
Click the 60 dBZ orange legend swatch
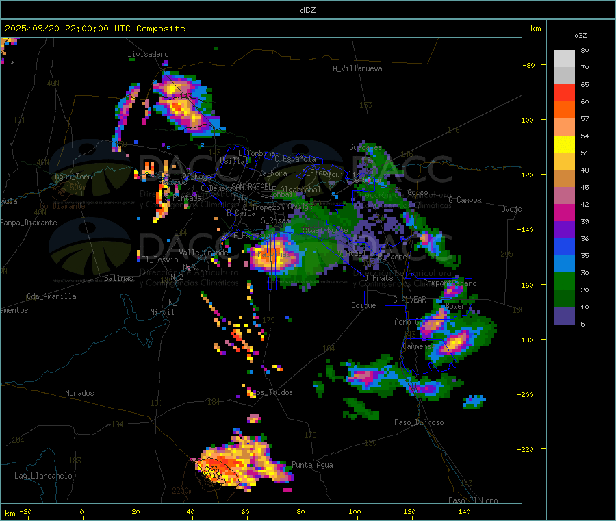564,110
